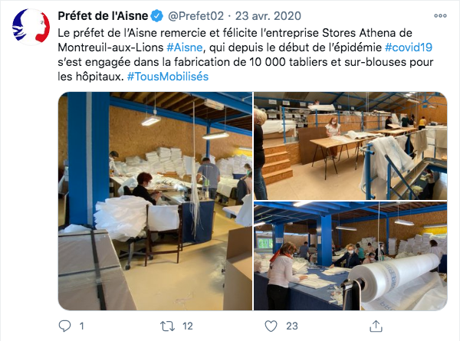Click the reply count number 1
460x341 pixels.
pos(81,326)
